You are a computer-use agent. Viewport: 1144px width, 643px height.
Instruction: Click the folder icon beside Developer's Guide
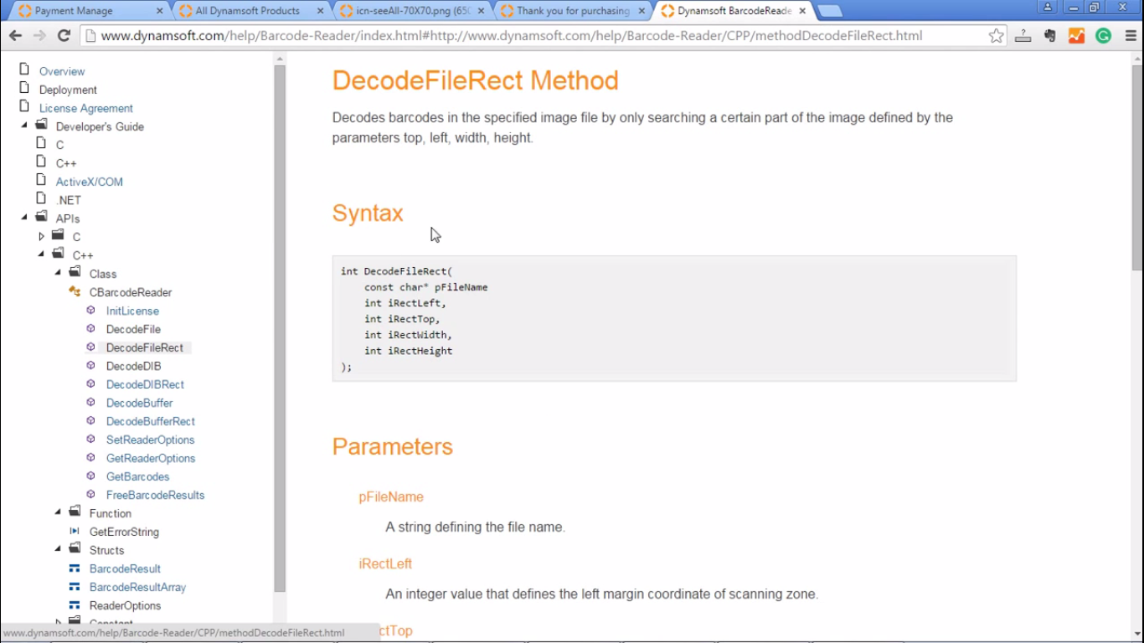tap(41, 125)
